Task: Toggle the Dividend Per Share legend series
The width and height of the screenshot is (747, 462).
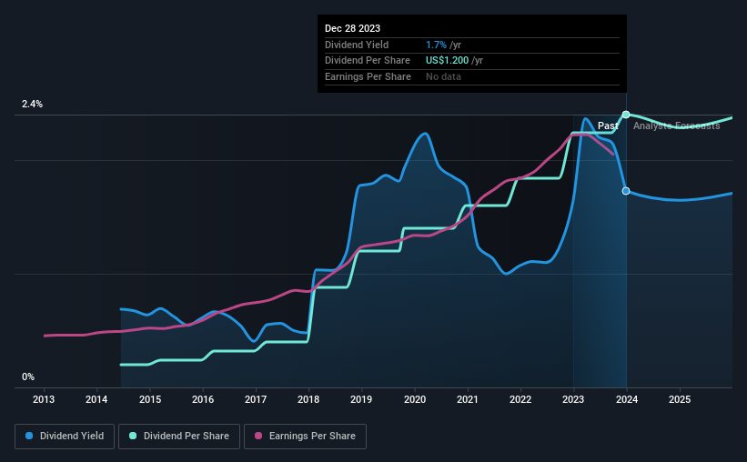Action: tap(179, 437)
